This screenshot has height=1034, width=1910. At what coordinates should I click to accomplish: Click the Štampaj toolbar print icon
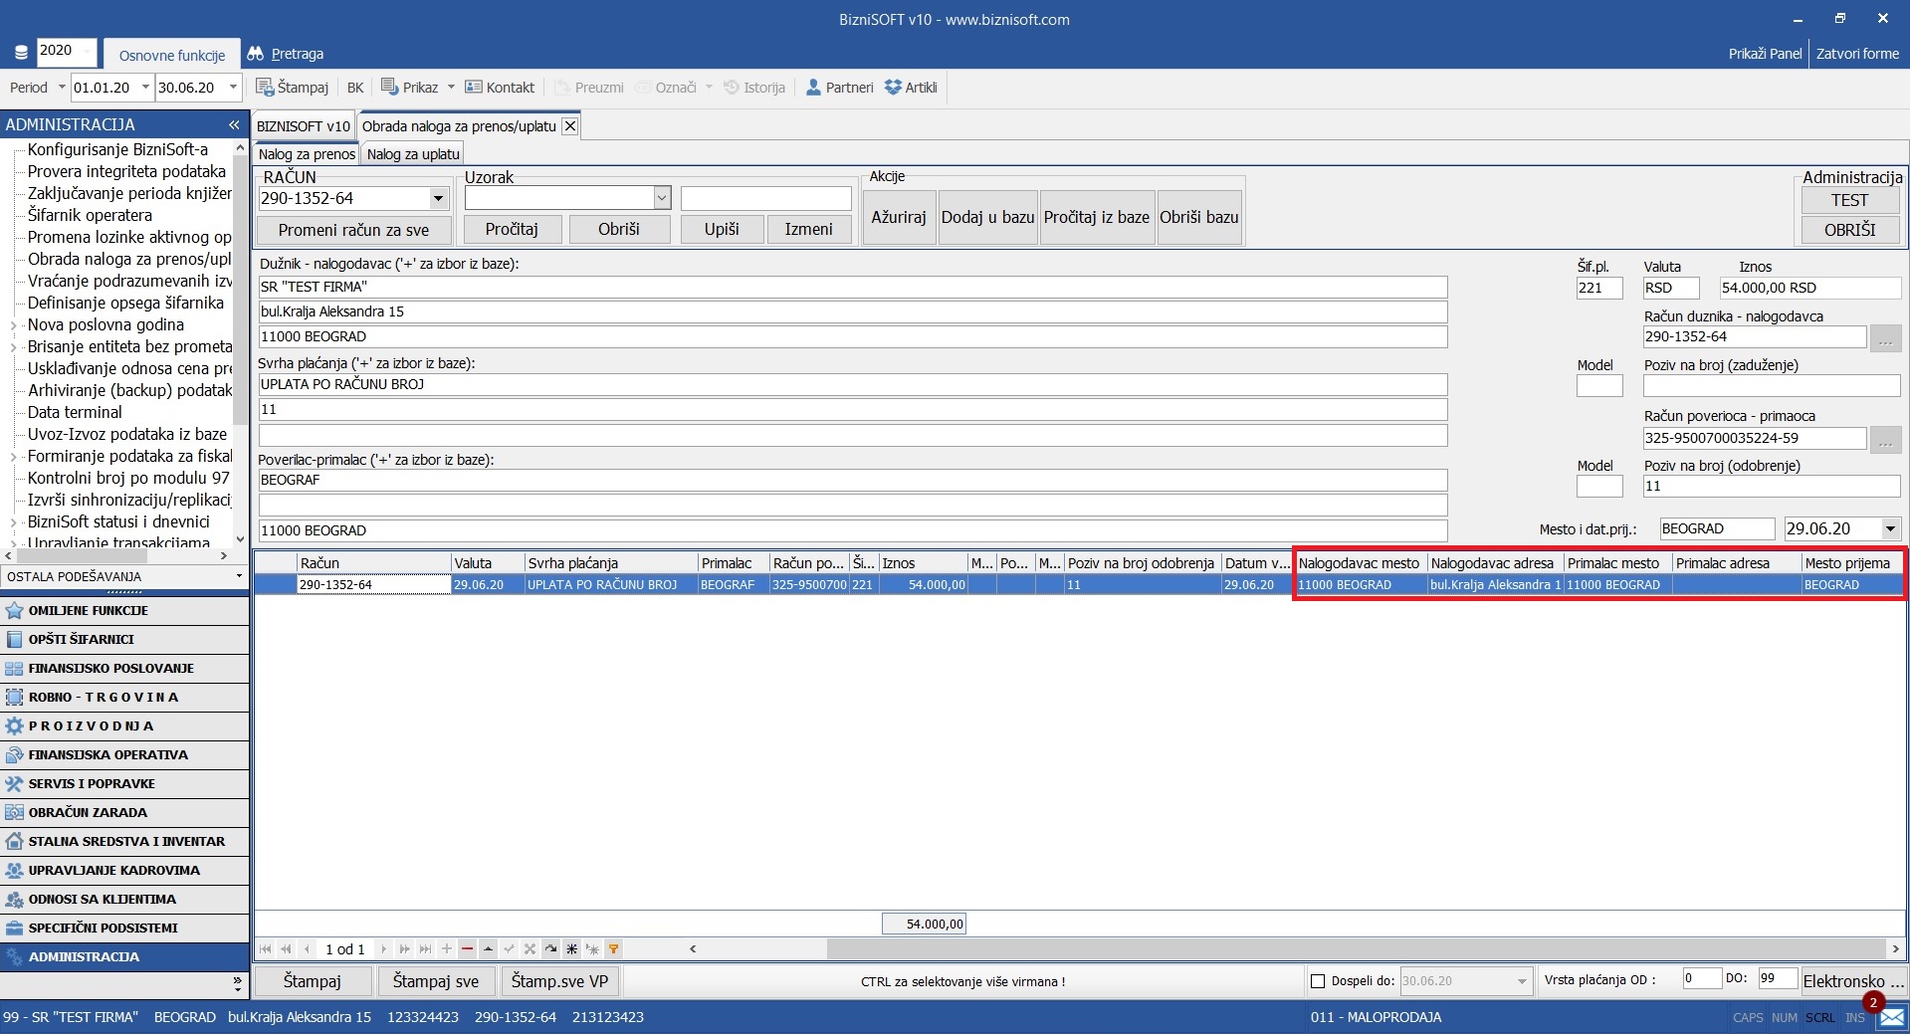(265, 88)
